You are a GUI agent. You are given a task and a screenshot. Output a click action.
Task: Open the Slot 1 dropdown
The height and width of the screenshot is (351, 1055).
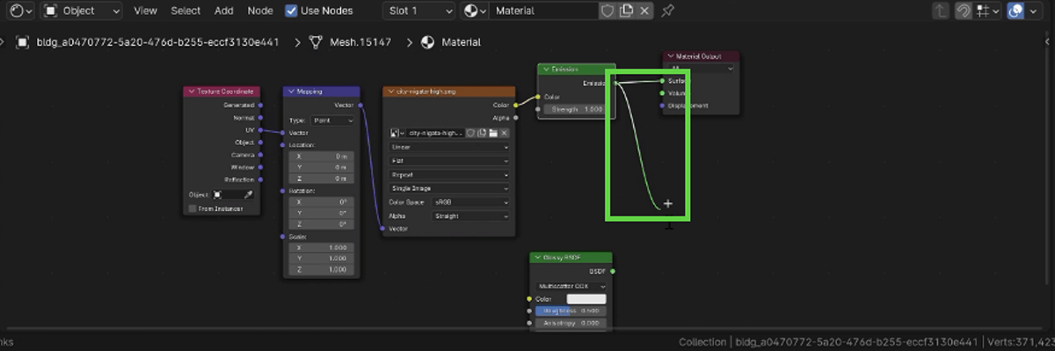tap(419, 11)
